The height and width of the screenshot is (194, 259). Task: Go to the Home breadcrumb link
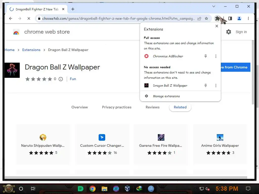point(10,50)
